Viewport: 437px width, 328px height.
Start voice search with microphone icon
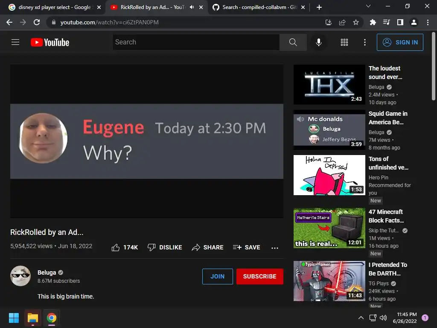point(318,42)
